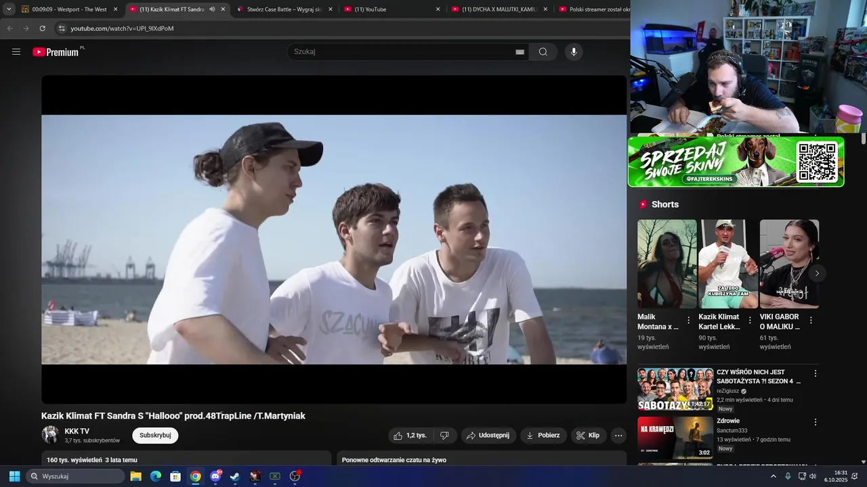Like the video with thumbs-up button
Image resolution: width=867 pixels, height=487 pixels.
pyautogui.click(x=410, y=436)
